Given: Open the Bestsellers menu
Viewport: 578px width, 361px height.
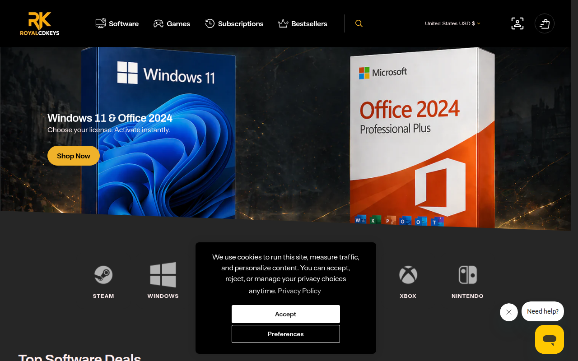Looking at the screenshot, I should 303,23.
